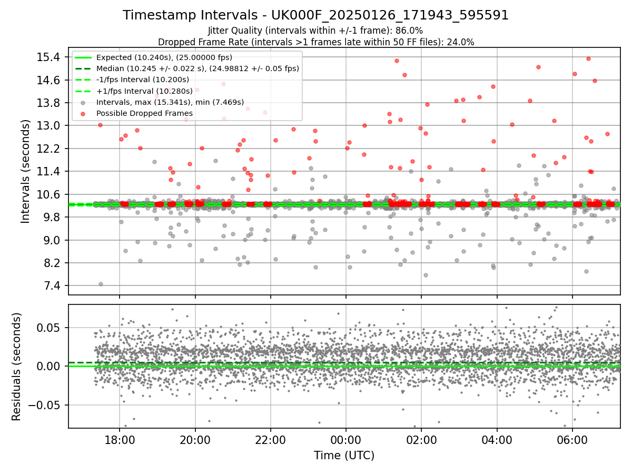Click the '9.0' y-axis tick label
This screenshot has height=474, width=632.
(52, 240)
